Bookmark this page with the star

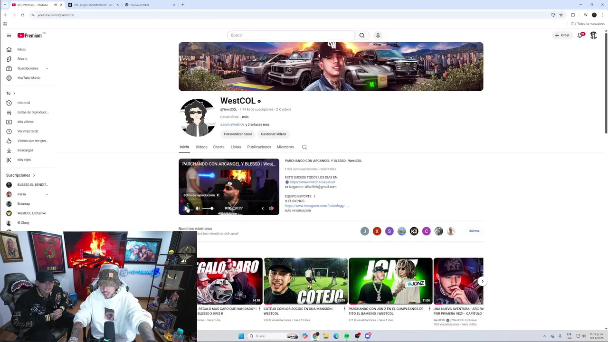coord(561,15)
